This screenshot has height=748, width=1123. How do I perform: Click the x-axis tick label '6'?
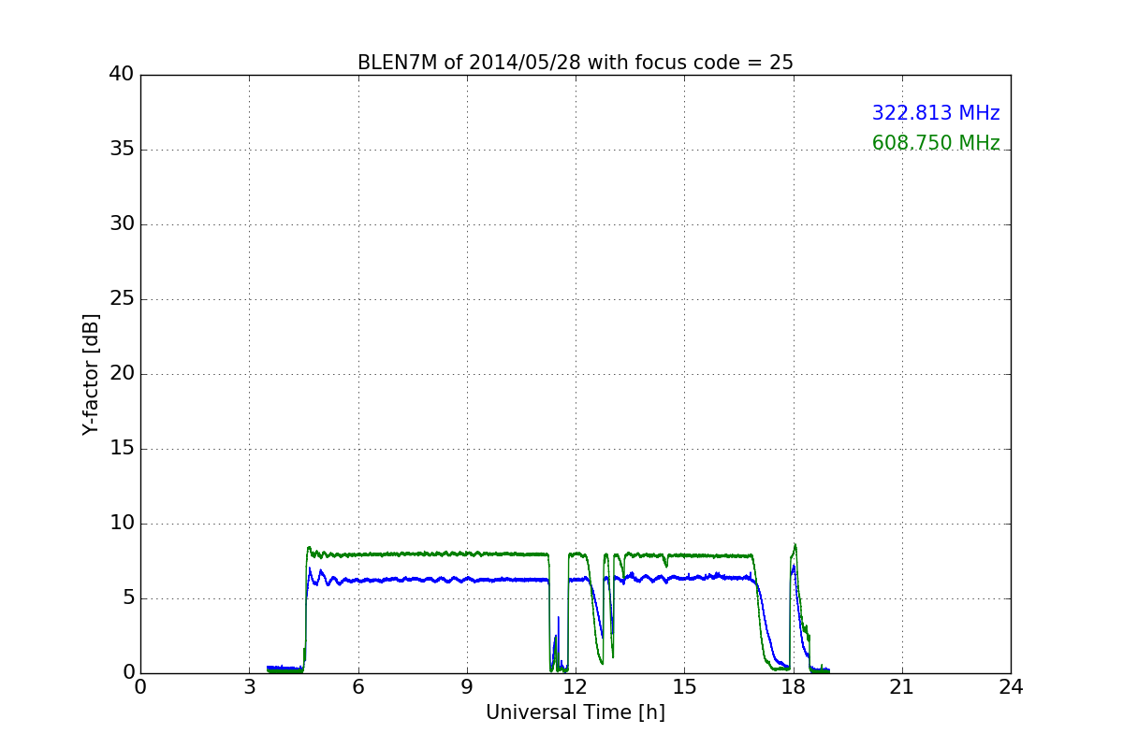(x=358, y=687)
